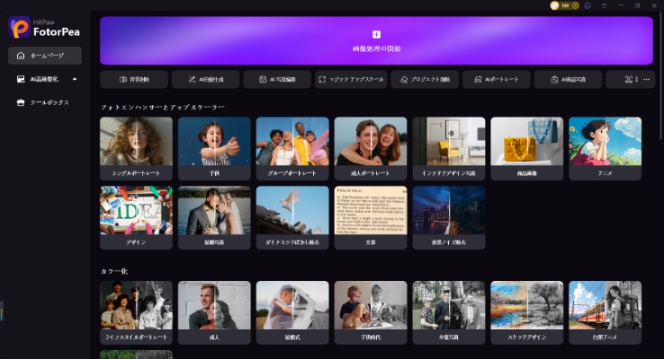Select the Anime (アニメ) enhancer card
Viewport: 664px width, 359px height.
pos(606,149)
